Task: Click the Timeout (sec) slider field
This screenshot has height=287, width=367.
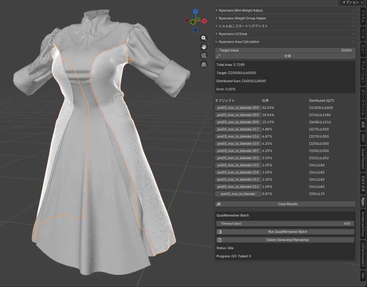Action: [x=285, y=224]
